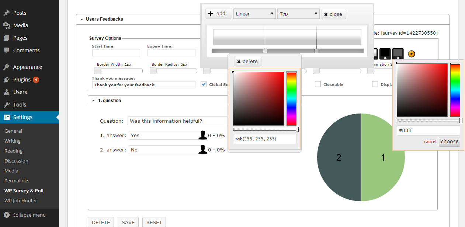Image resolution: width=465 pixels, height=227 pixels.
Task: Open Permalinks settings submenu
Action: point(17,181)
